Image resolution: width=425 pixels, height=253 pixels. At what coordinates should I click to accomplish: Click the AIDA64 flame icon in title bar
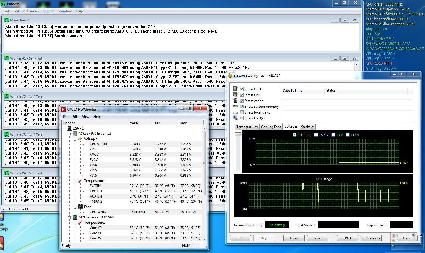click(230, 75)
